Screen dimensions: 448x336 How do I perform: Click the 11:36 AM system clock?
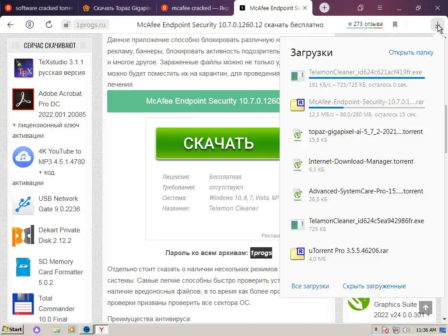(426, 330)
